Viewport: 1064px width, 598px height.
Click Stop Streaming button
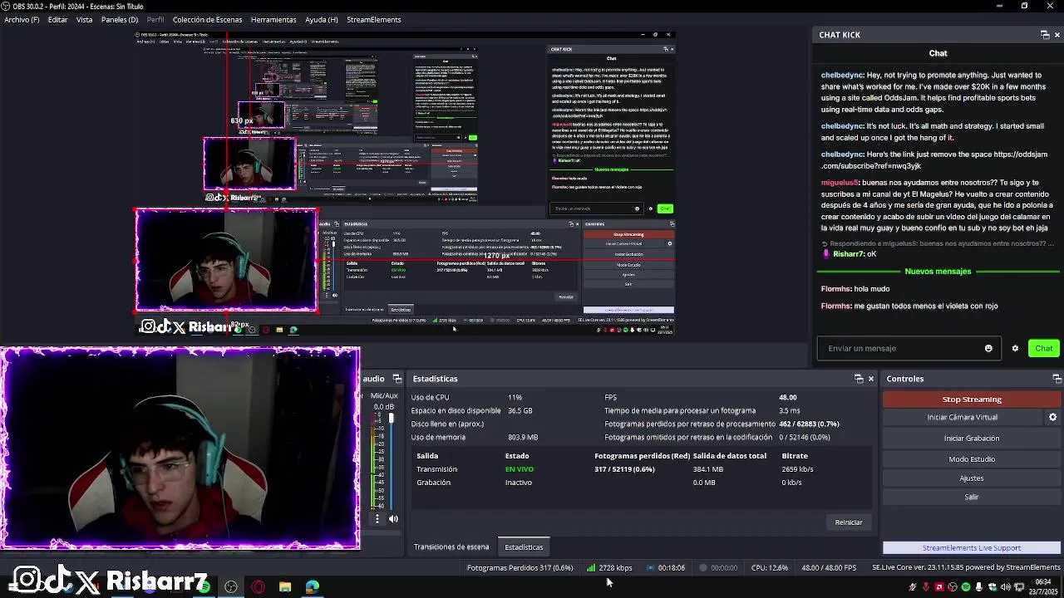click(x=972, y=399)
